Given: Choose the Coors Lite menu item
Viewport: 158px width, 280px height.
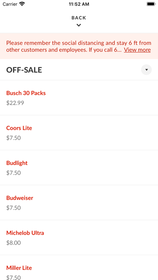Looking at the screenshot, I should [79, 133].
